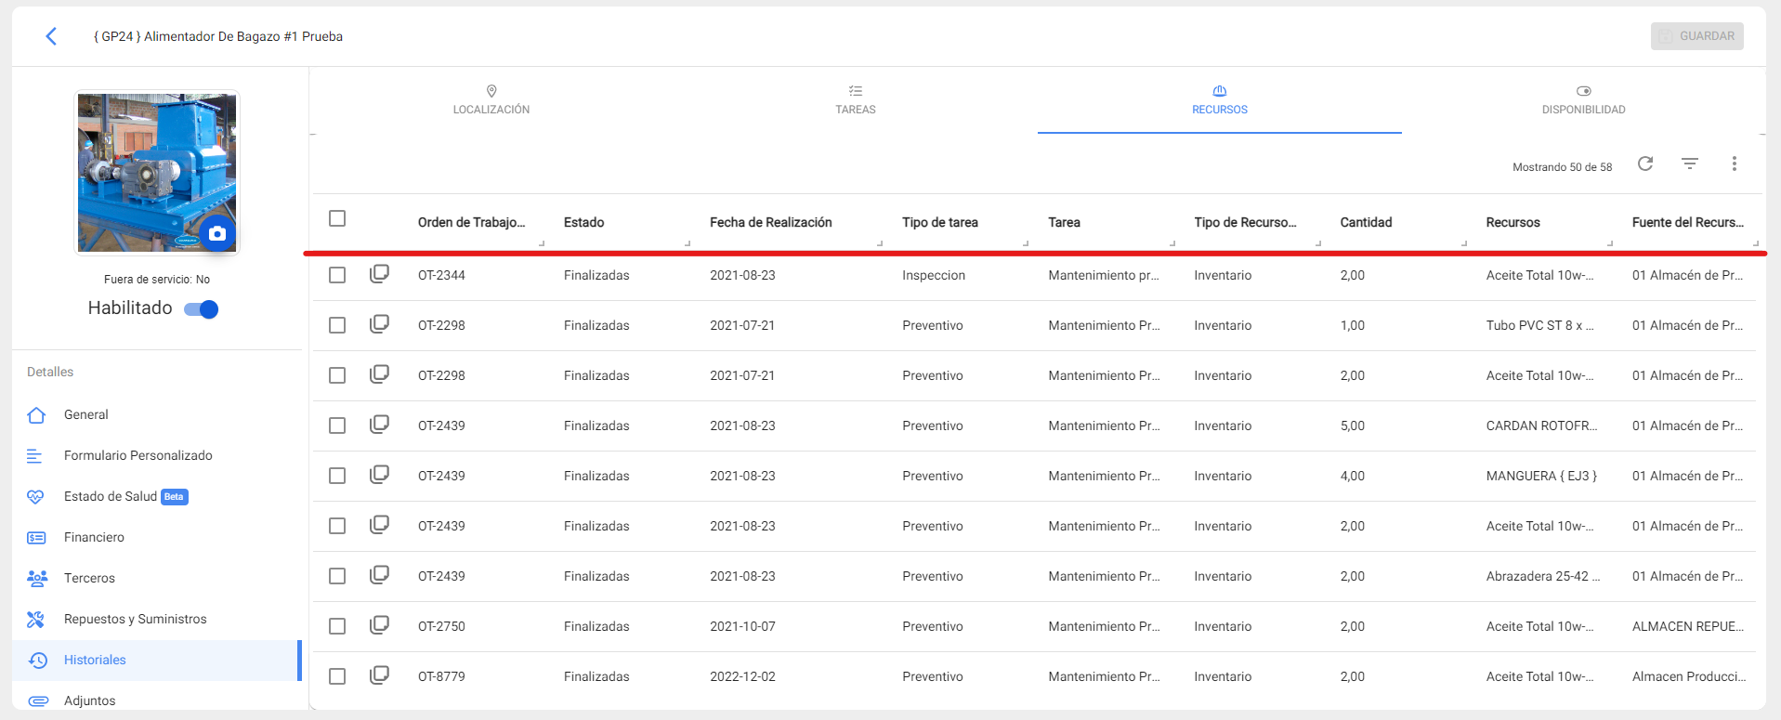1781x720 pixels.
Task: Switch to the Tareas tab
Action: point(855,100)
